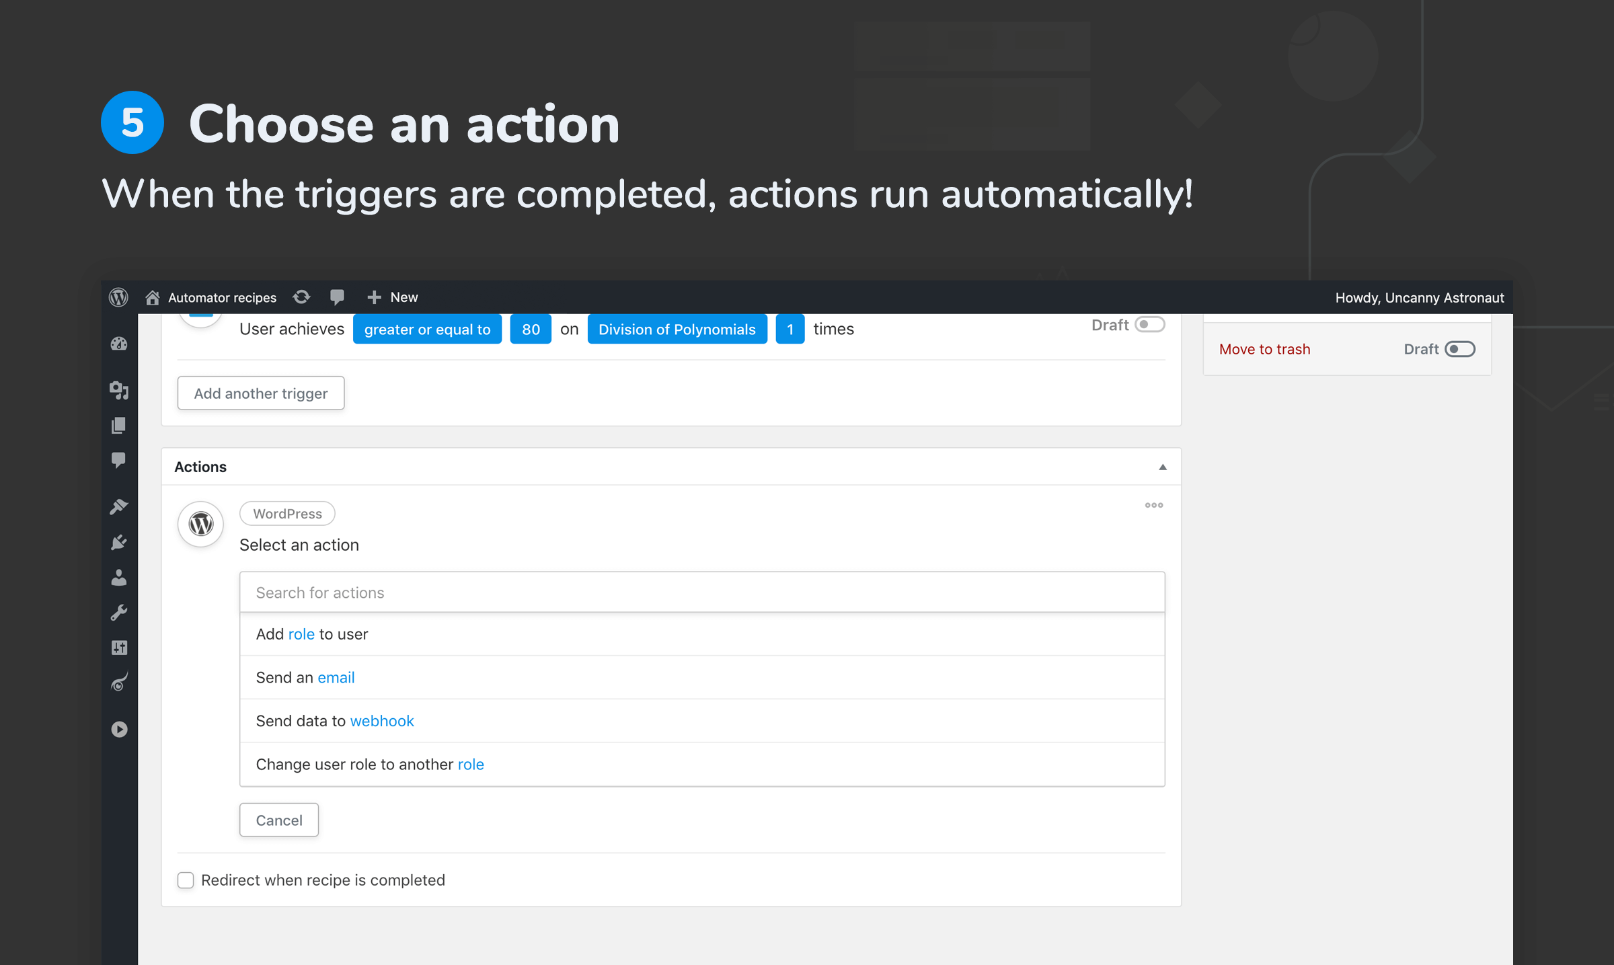Viewport: 1614px width, 965px height.
Task: Open the 'greater or equal to' condition selector
Action: coord(427,330)
